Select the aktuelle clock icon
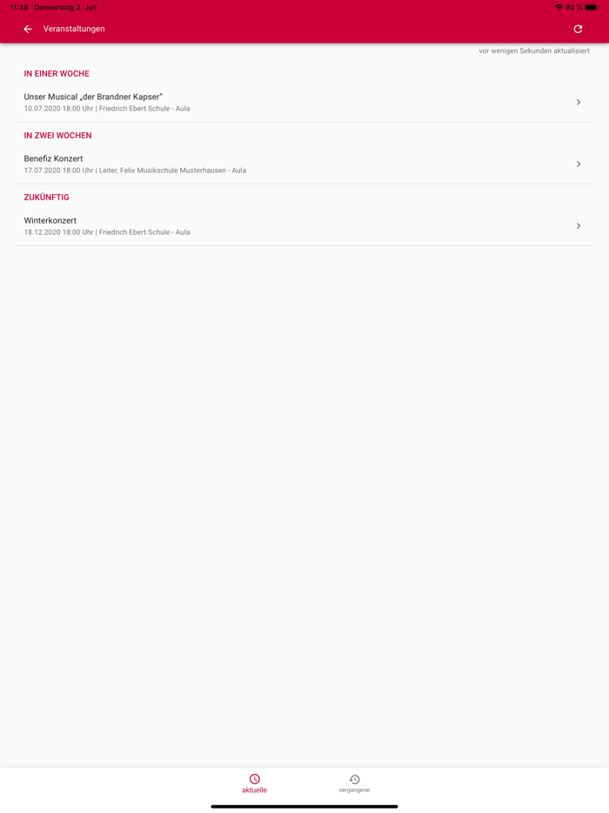Viewport: 609px width, 813px height. click(255, 779)
